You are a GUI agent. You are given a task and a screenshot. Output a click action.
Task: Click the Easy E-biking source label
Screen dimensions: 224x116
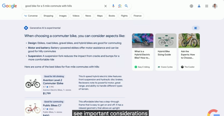142,67
